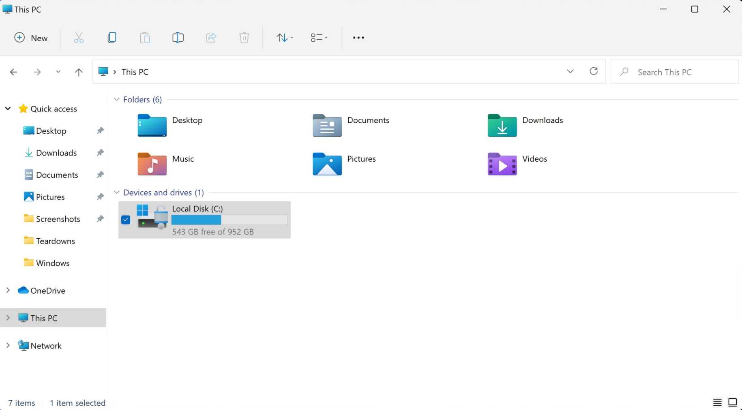This screenshot has height=410, width=742.
Task: Expand the Network tree node
Action: [8, 345]
